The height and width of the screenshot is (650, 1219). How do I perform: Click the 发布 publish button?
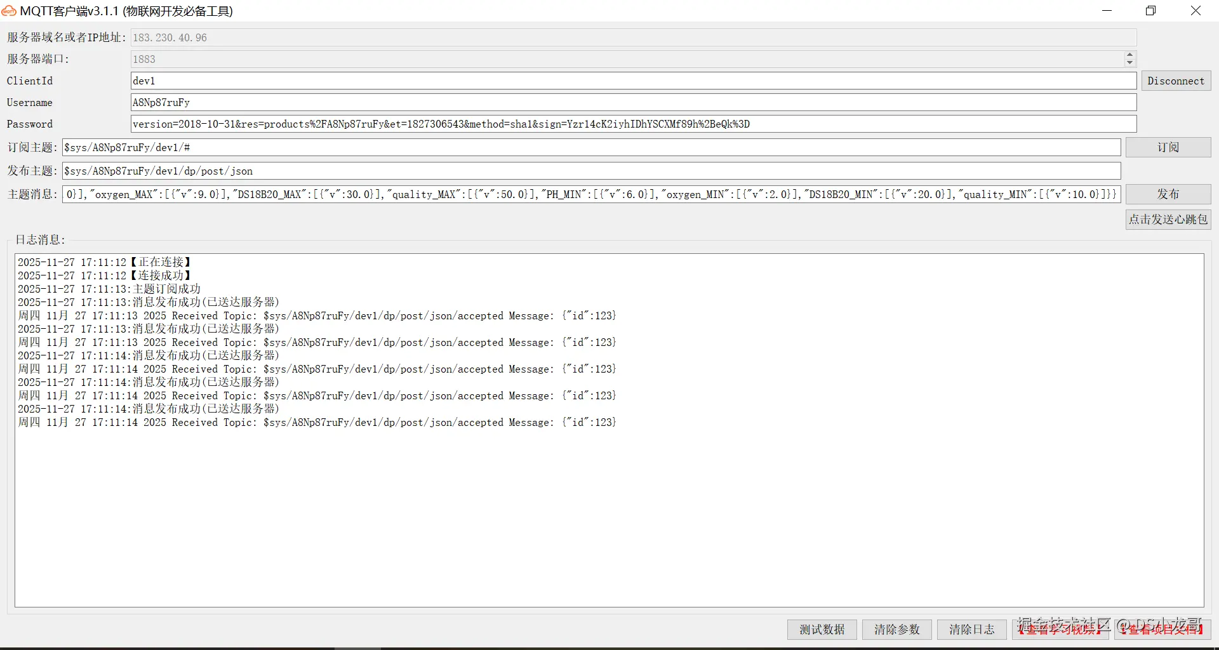click(1168, 194)
